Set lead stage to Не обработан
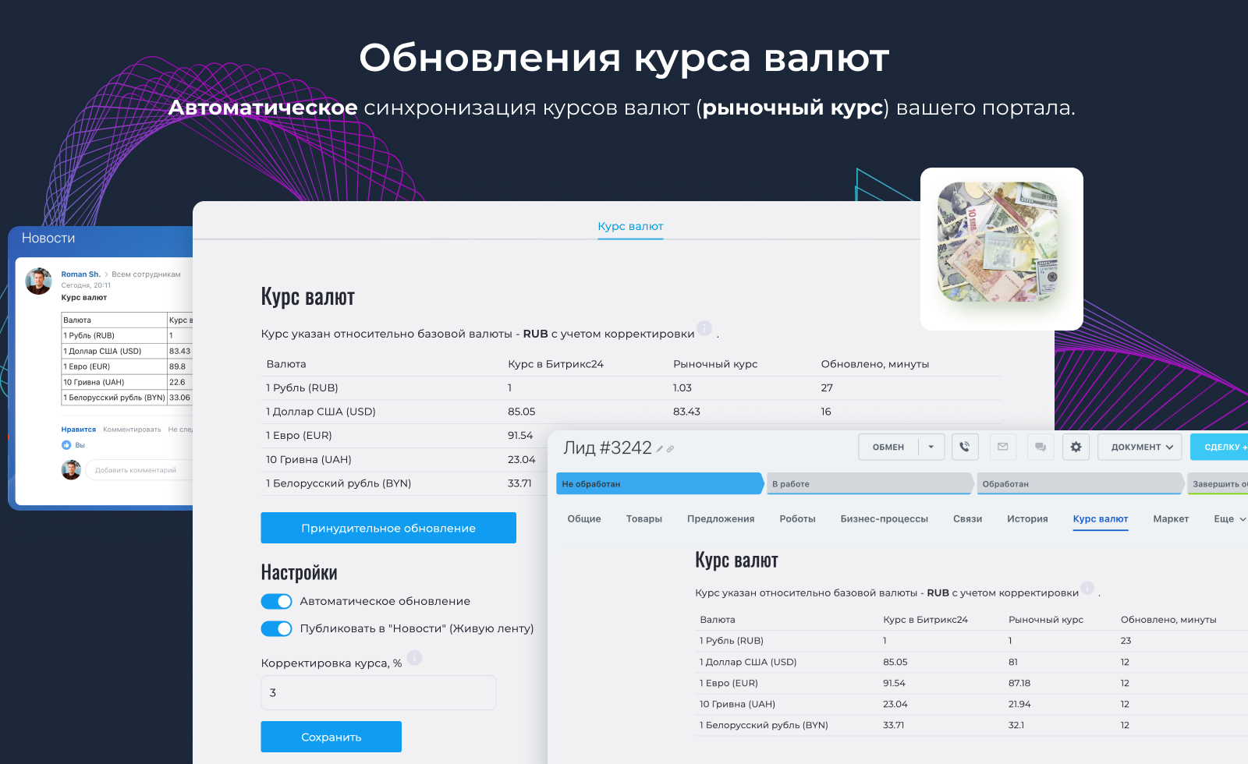 point(660,483)
